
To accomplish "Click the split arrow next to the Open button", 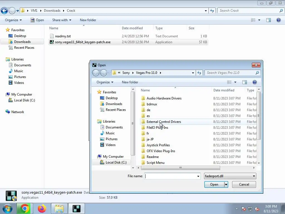I will [226, 184].
